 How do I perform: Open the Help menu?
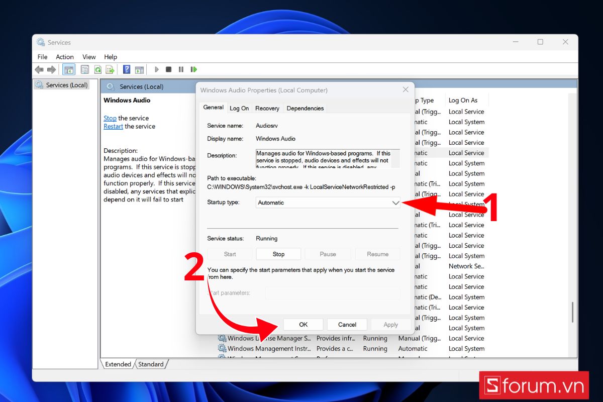click(x=111, y=57)
